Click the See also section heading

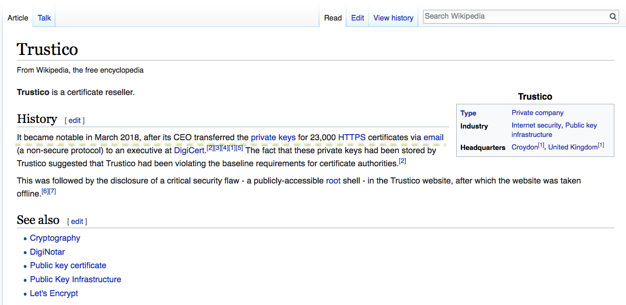[38, 220]
